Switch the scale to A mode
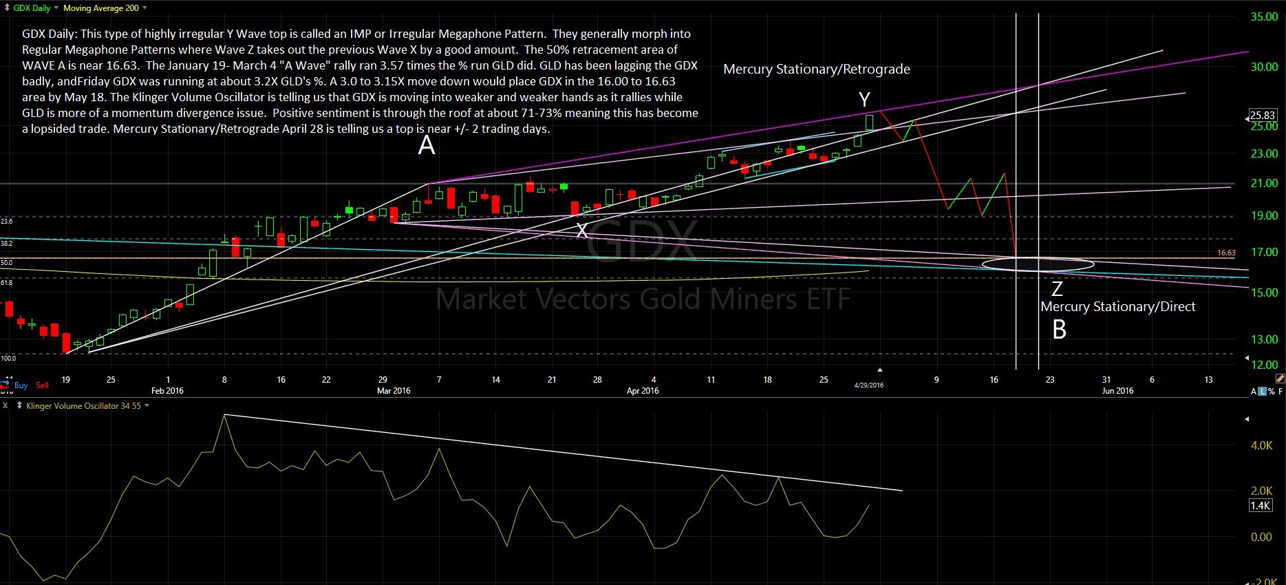The image size is (1286, 585). click(1254, 391)
